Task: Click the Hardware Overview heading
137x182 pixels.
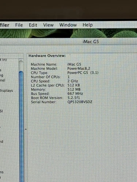Action: tap(47, 56)
